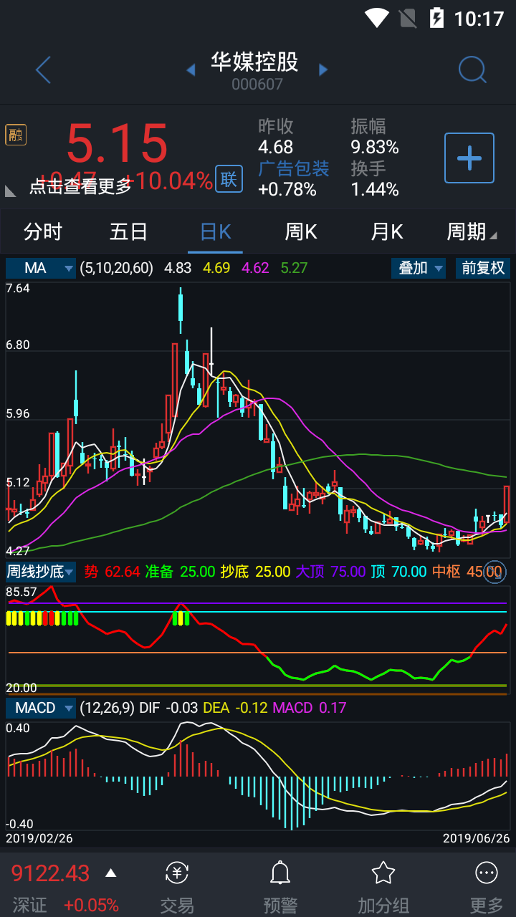Check the no-SIM status icon
The height and width of the screenshot is (917, 516).
408,17
